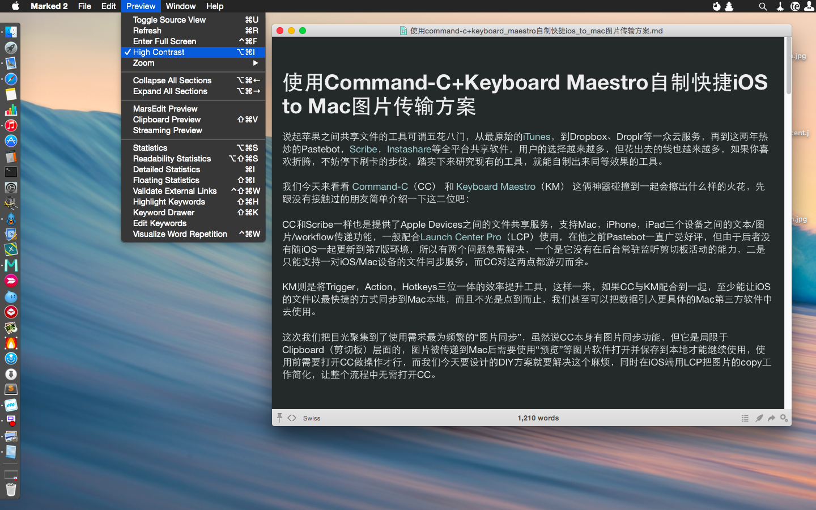Open the gear settings icon in the status bar

[784, 418]
